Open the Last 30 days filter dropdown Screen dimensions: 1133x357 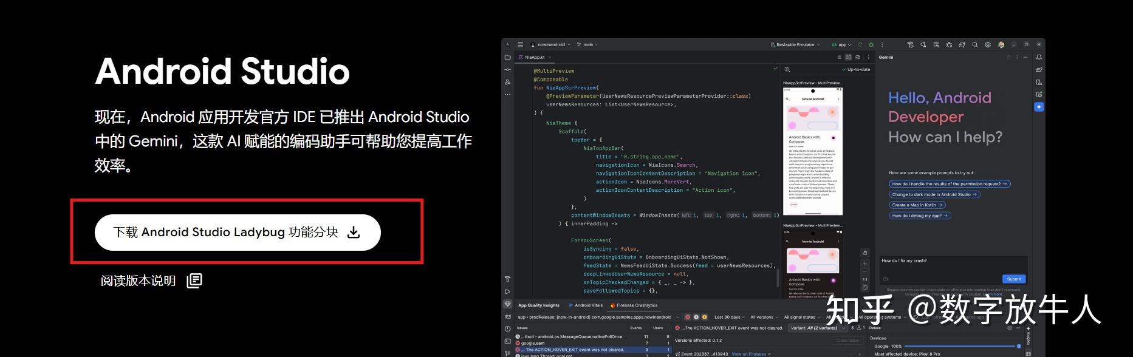point(730,317)
